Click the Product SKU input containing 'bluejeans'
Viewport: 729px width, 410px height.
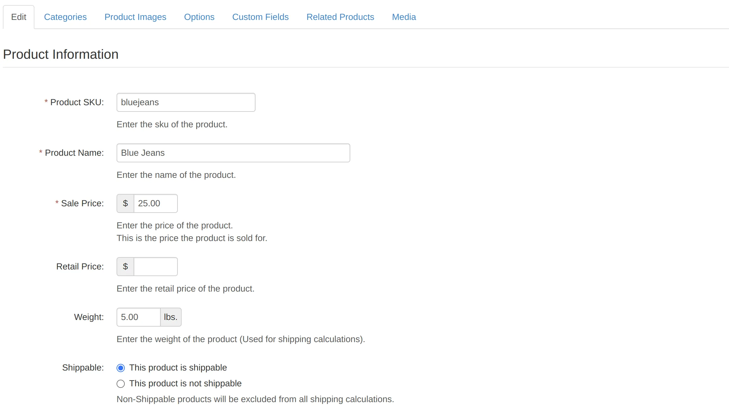pyautogui.click(x=186, y=102)
